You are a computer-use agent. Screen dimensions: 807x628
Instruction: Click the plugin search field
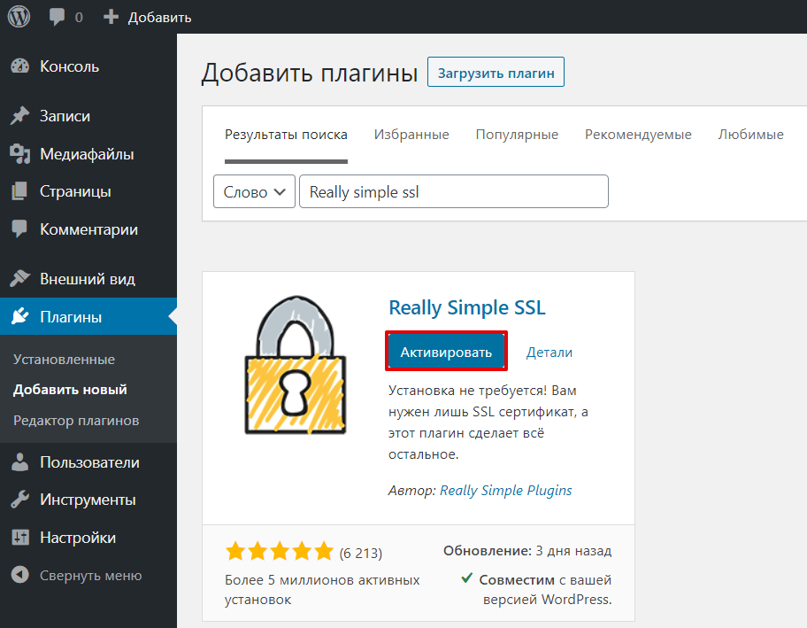[x=453, y=191]
